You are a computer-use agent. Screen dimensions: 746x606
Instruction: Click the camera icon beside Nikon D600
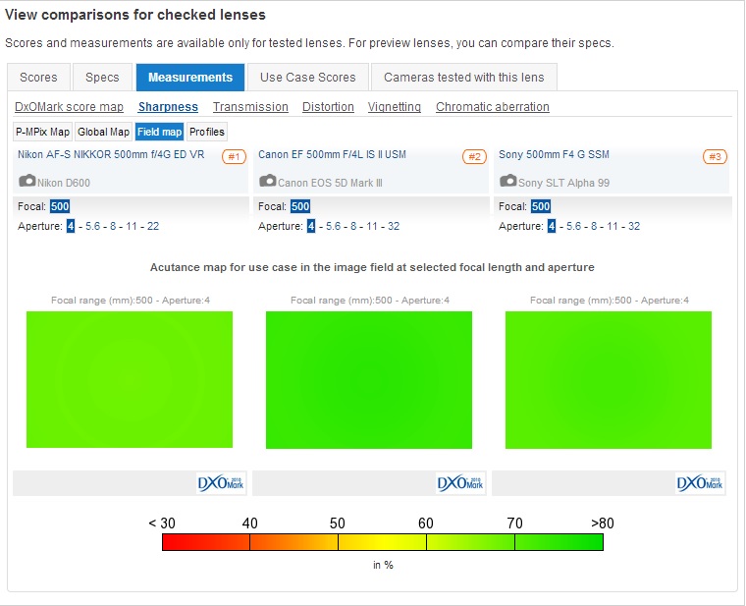pyautogui.click(x=27, y=181)
